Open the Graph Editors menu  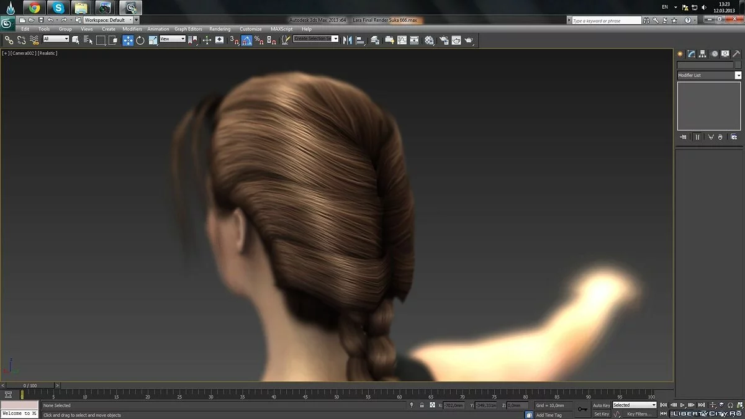(188, 29)
